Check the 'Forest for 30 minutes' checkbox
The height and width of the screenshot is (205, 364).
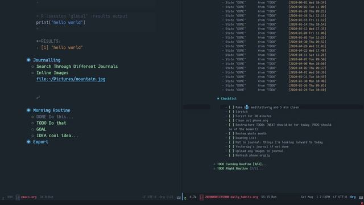(231, 116)
